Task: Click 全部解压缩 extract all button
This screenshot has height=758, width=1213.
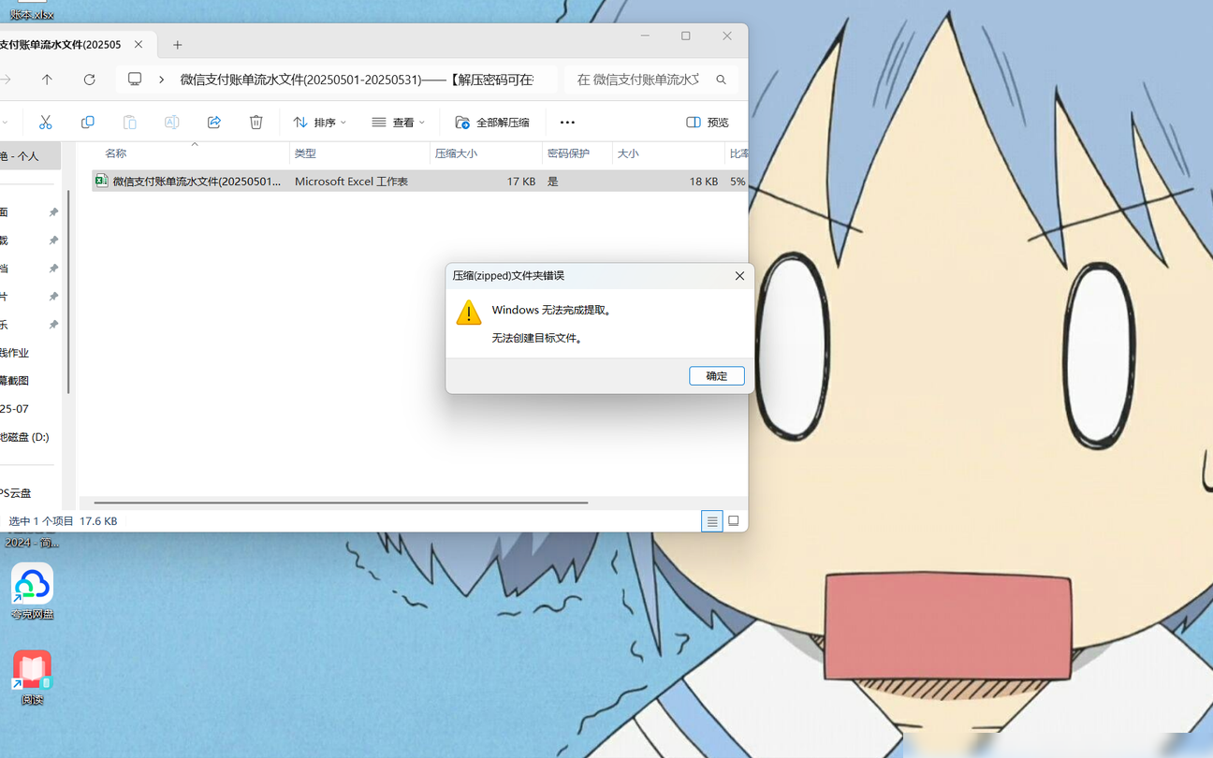Action: [492, 123]
